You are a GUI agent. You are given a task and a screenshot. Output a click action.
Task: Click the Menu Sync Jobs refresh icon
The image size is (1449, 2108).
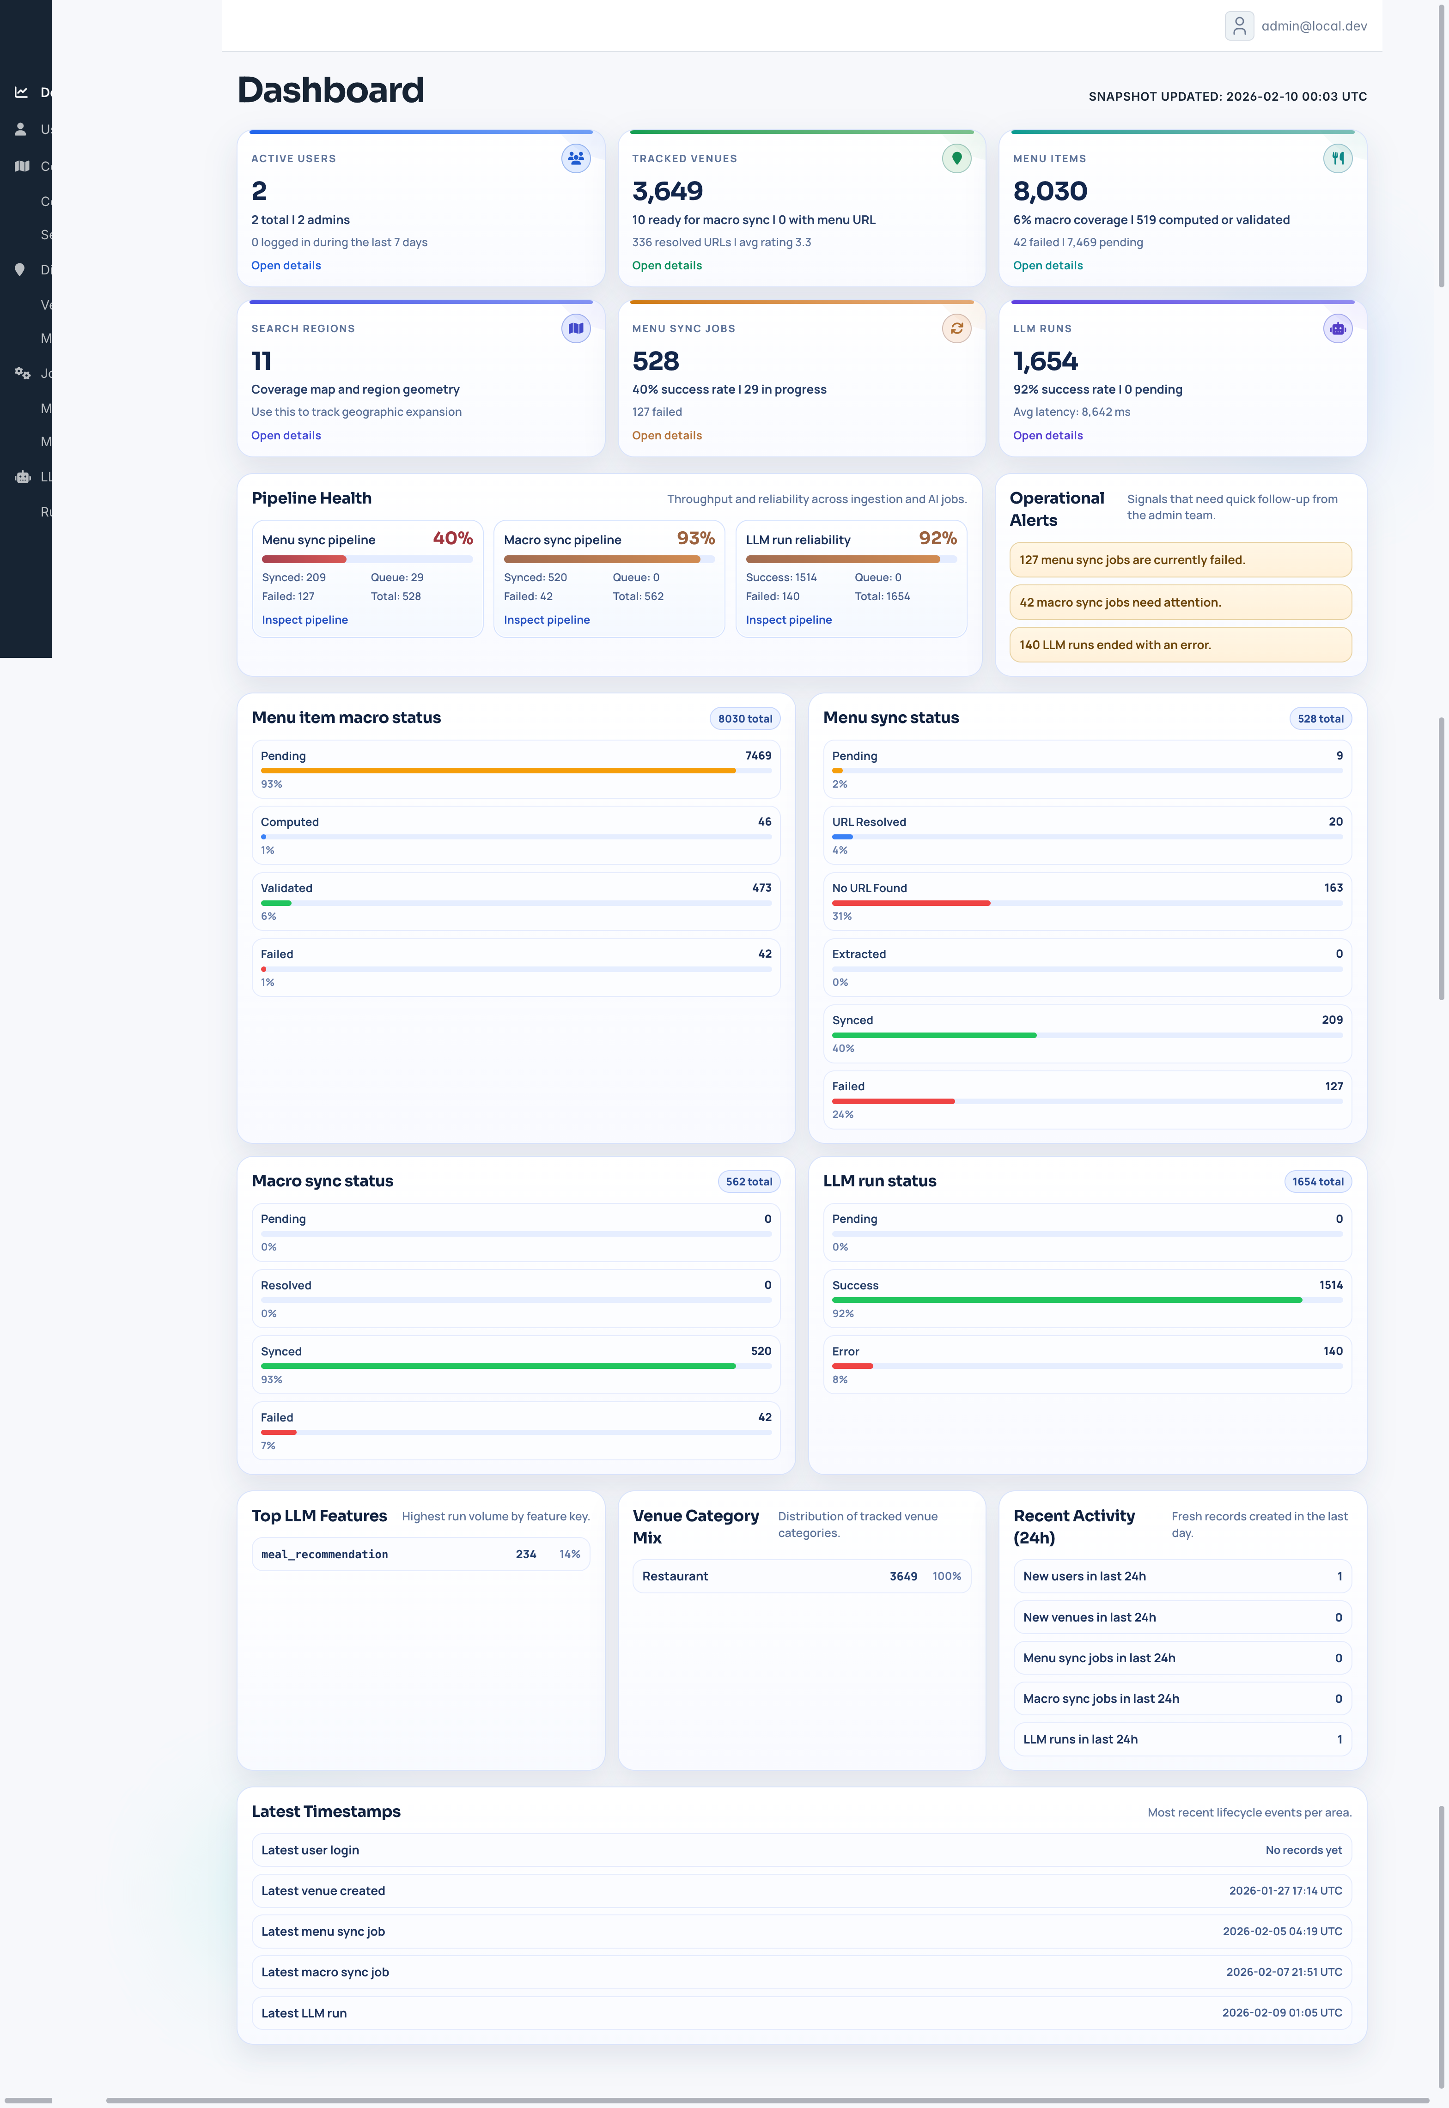point(956,328)
